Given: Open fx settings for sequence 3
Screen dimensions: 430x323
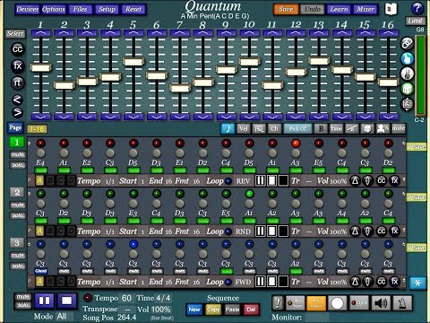Looking at the screenshot, I should [x=395, y=282].
